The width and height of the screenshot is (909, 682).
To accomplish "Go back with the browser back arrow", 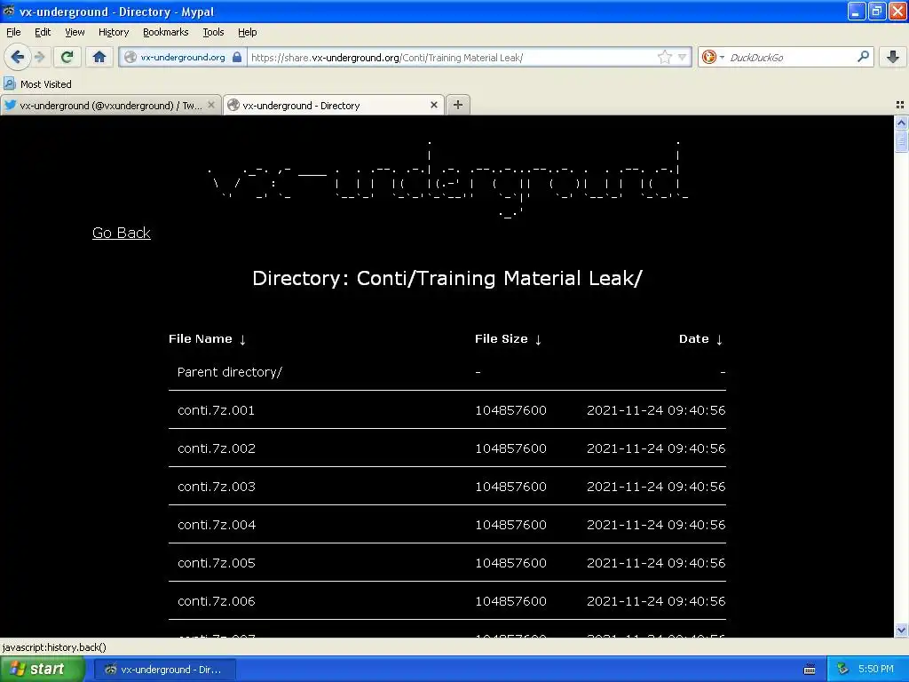I will coord(17,57).
